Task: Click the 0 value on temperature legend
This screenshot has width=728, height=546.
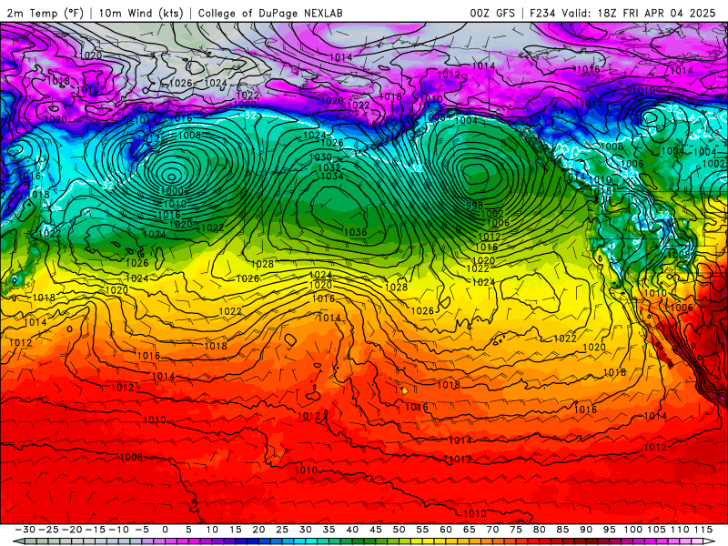Action: tap(166, 530)
